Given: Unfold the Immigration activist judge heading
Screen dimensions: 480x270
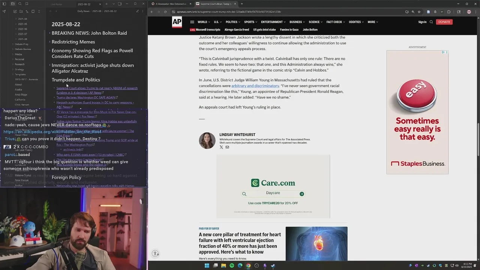Looking at the screenshot, I should (49, 65).
